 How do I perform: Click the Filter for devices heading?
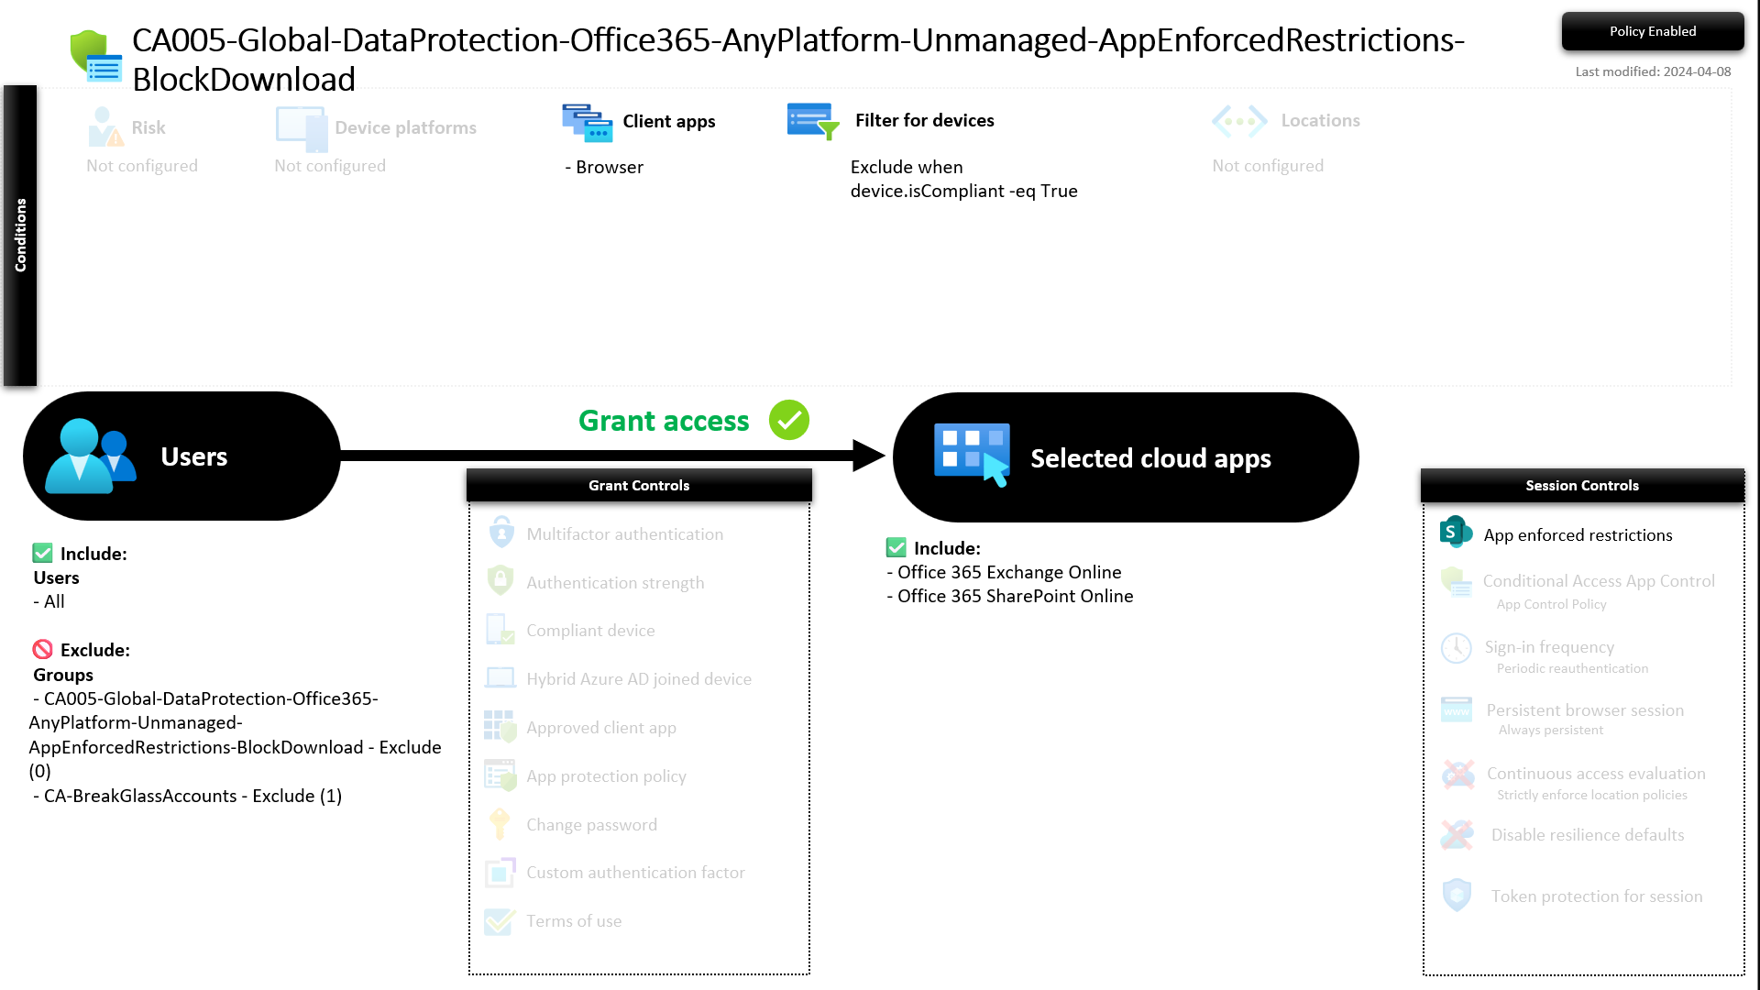[x=924, y=120]
